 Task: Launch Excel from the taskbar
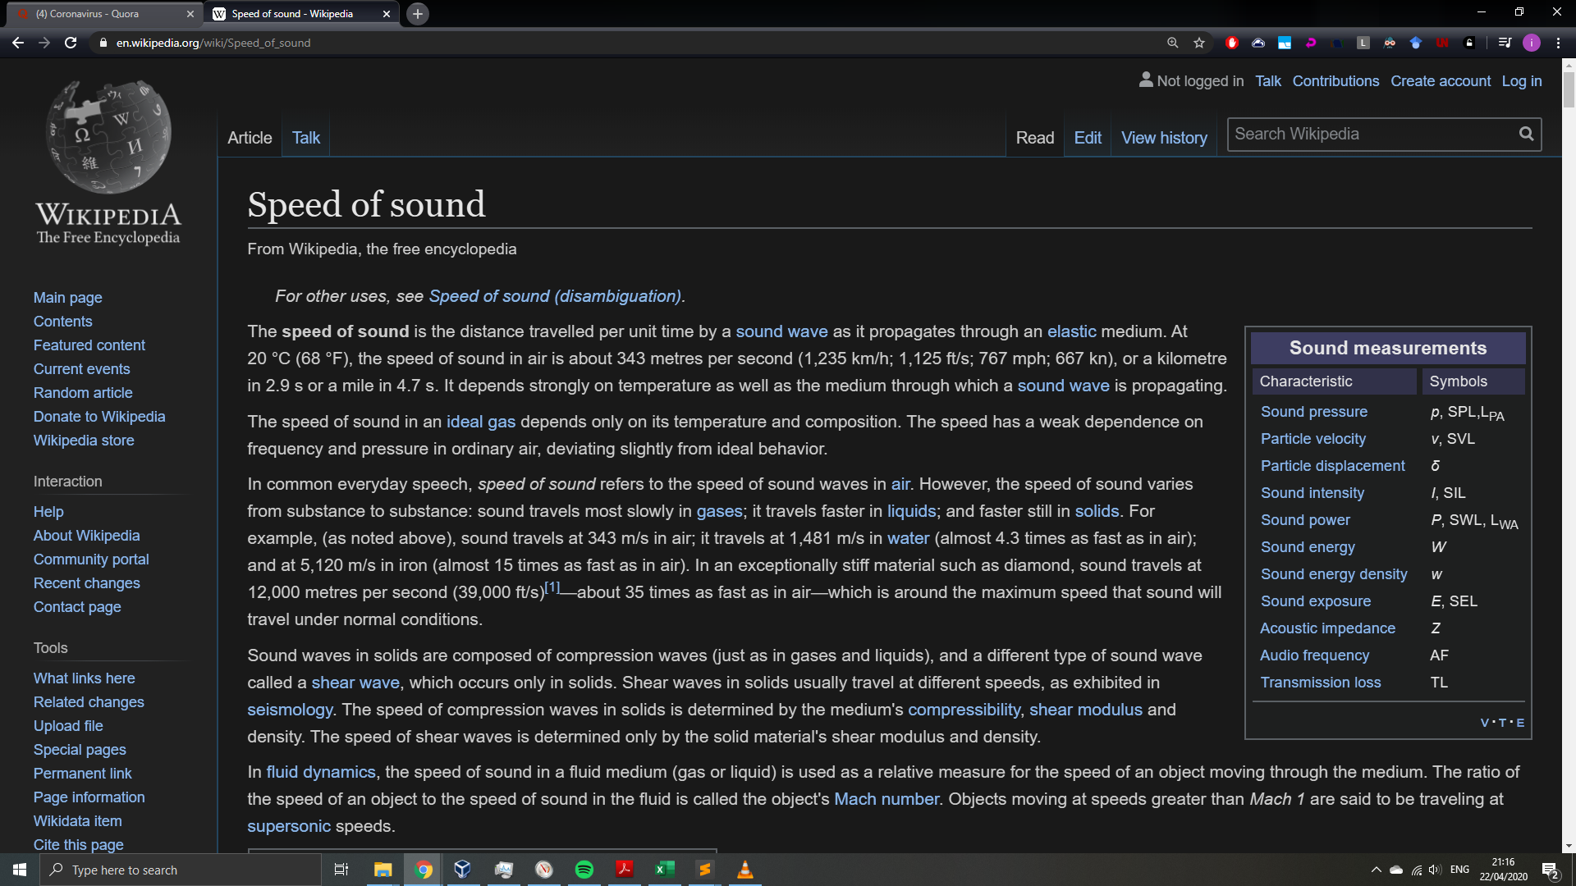(x=665, y=870)
